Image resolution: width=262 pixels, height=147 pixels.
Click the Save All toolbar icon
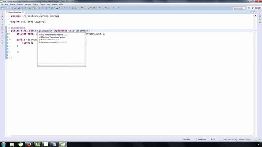pyautogui.click(x=11, y=8)
